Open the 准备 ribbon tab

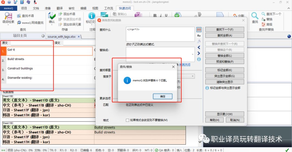48,8
